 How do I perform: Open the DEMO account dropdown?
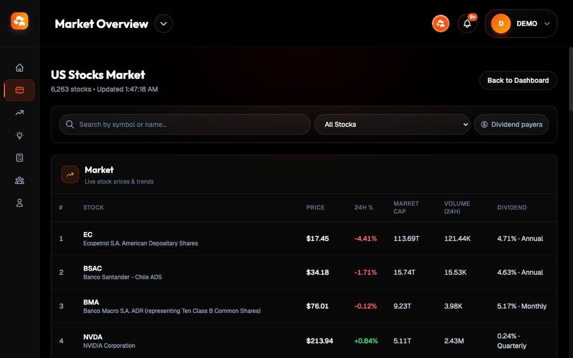[521, 24]
